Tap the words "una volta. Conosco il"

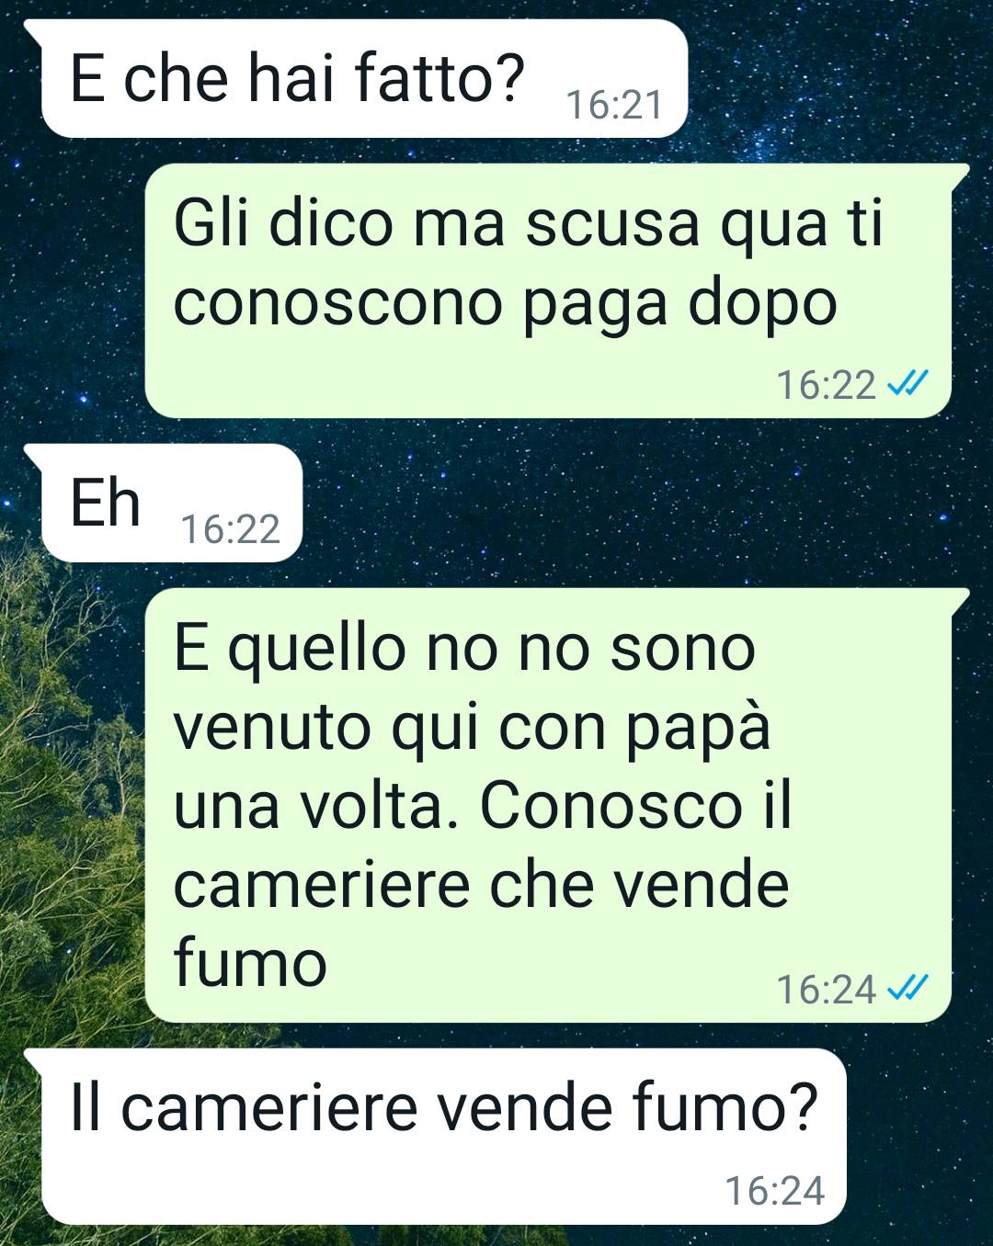coord(482,805)
